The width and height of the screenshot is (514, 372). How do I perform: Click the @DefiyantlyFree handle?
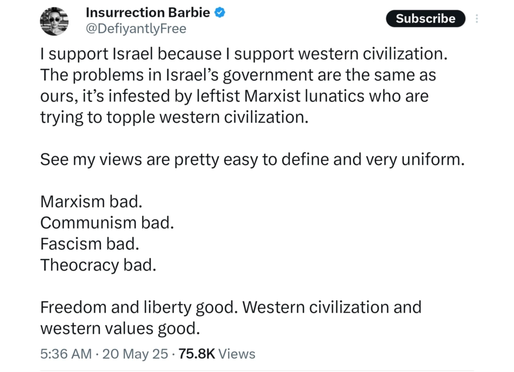pyautogui.click(x=136, y=29)
